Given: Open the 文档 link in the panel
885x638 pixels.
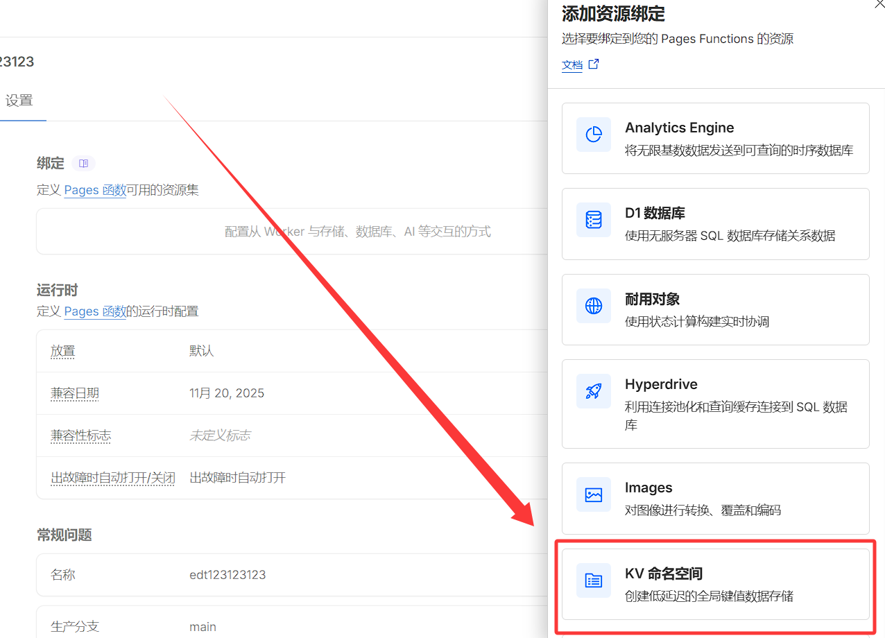Looking at the screenshot, I should (x=572, y=65).
